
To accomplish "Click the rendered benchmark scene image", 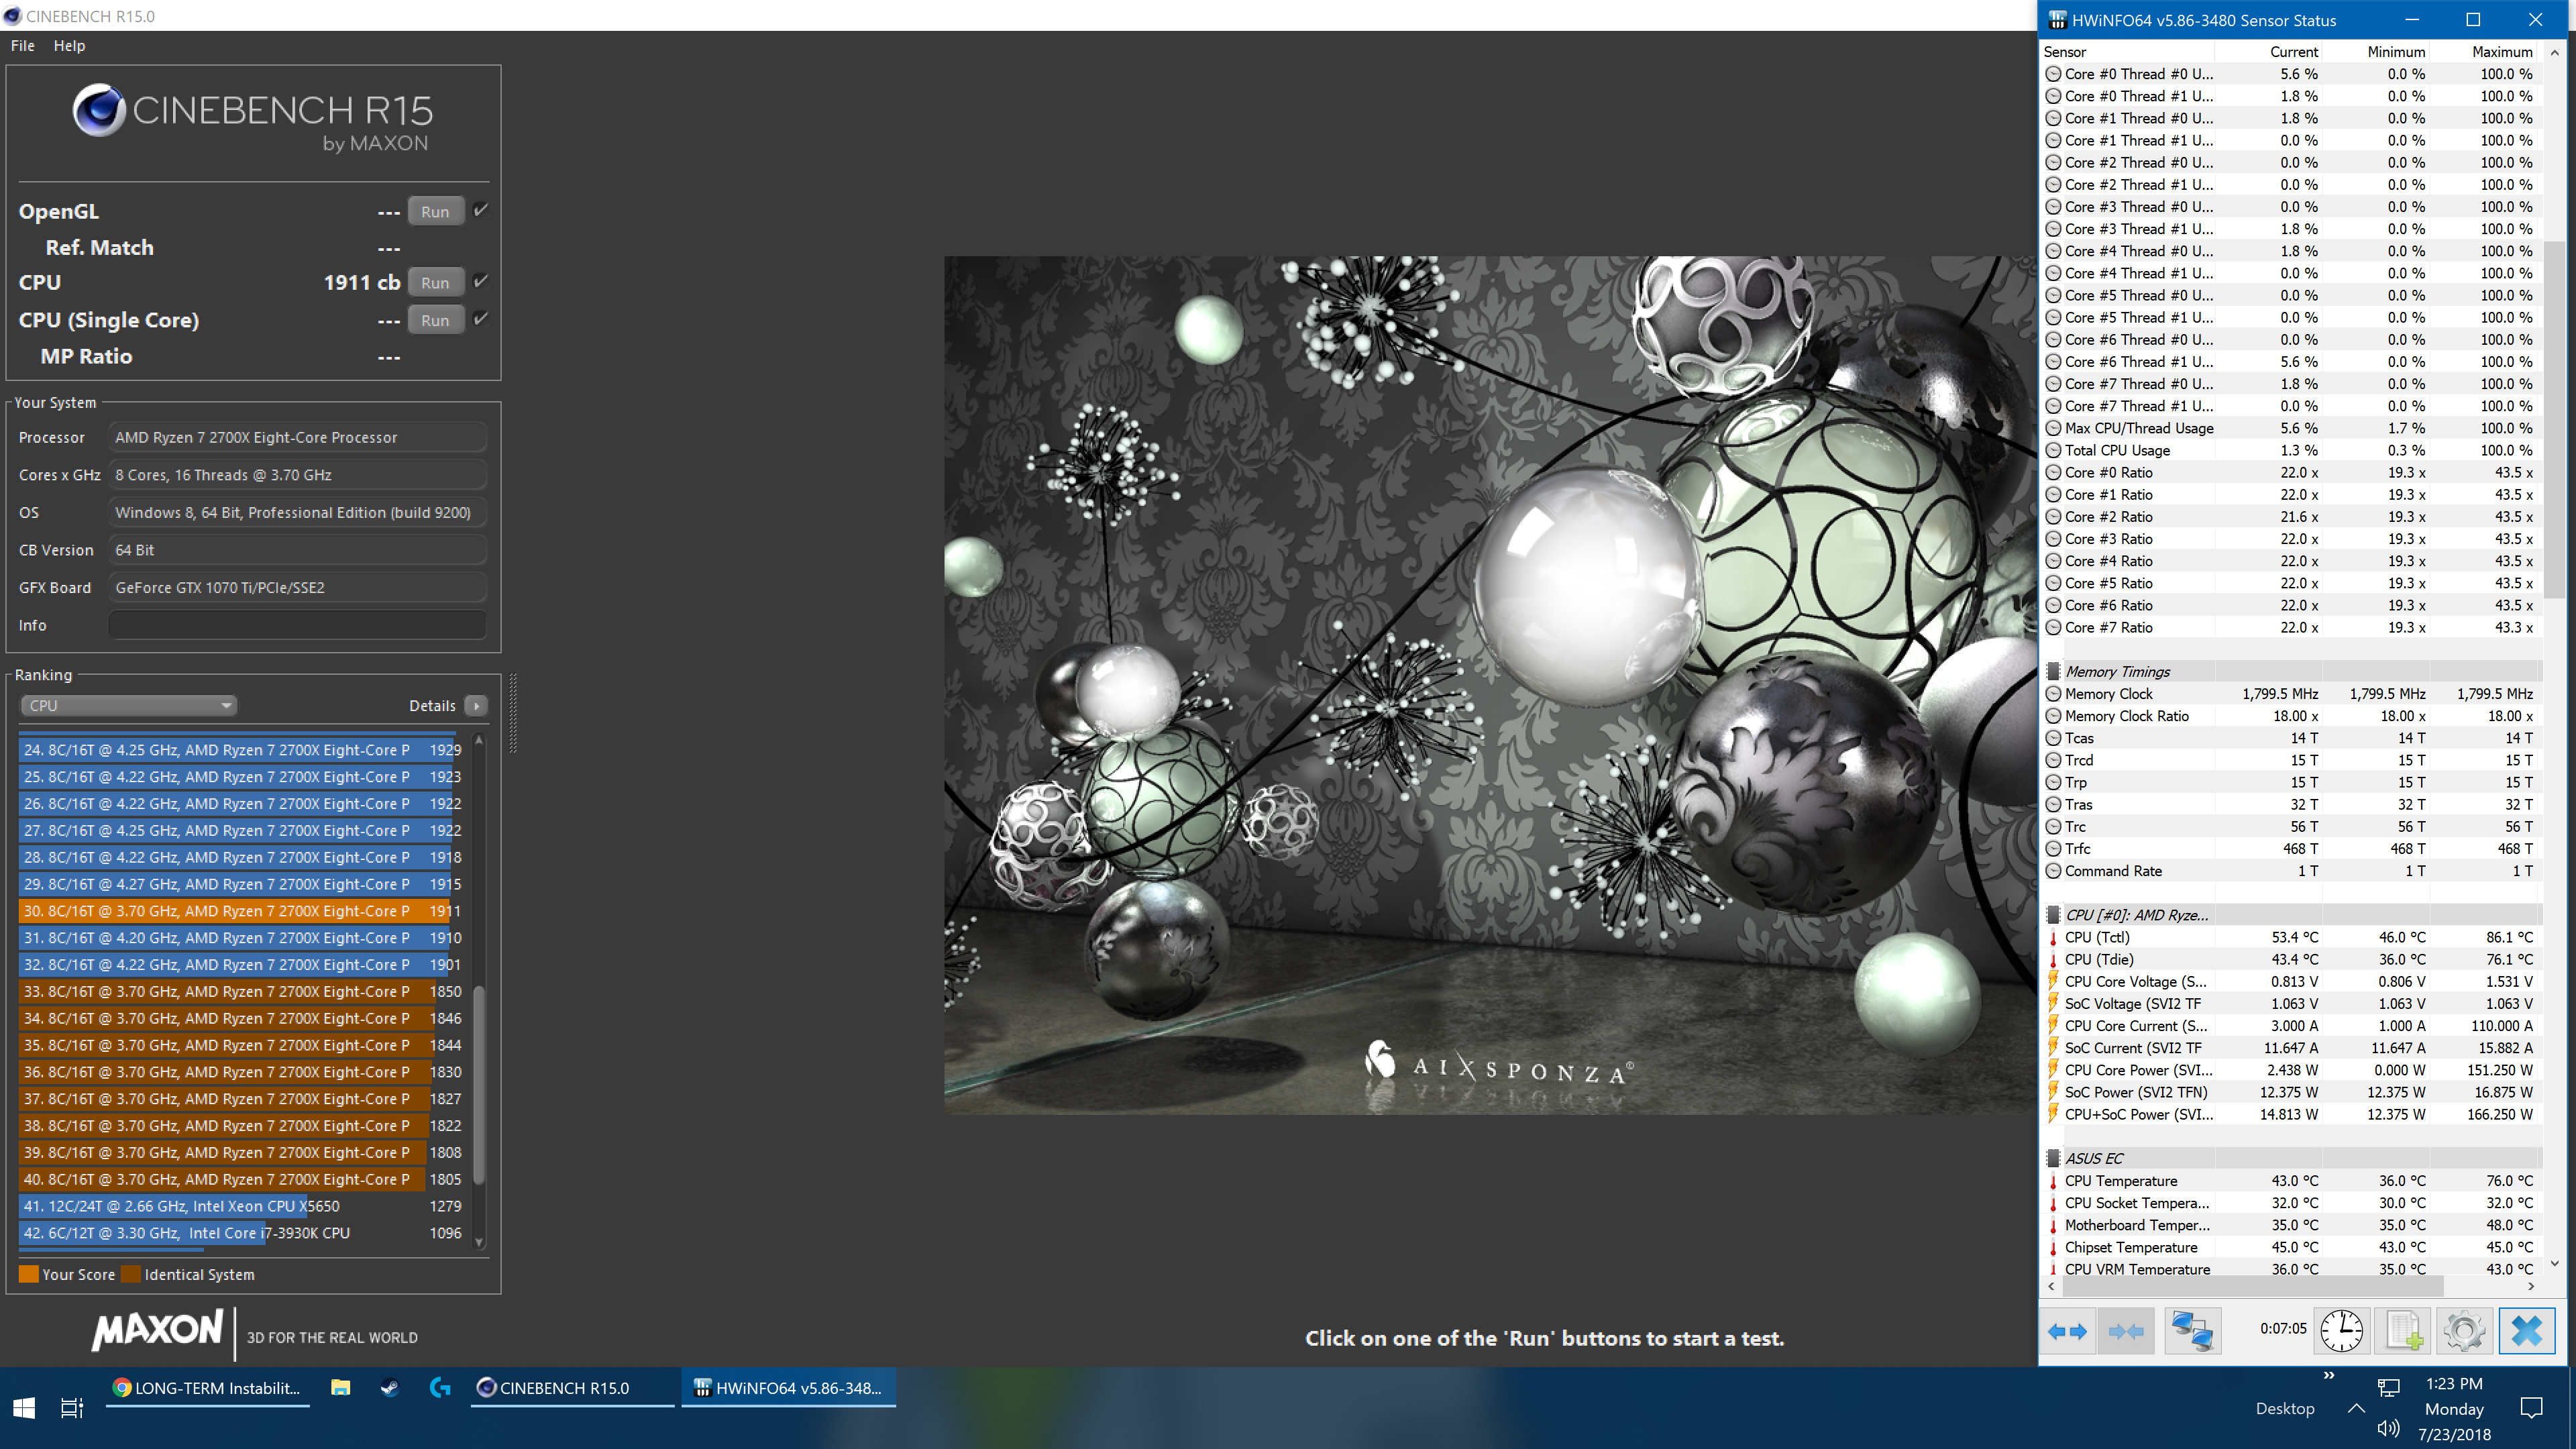I will [1490, 685].
